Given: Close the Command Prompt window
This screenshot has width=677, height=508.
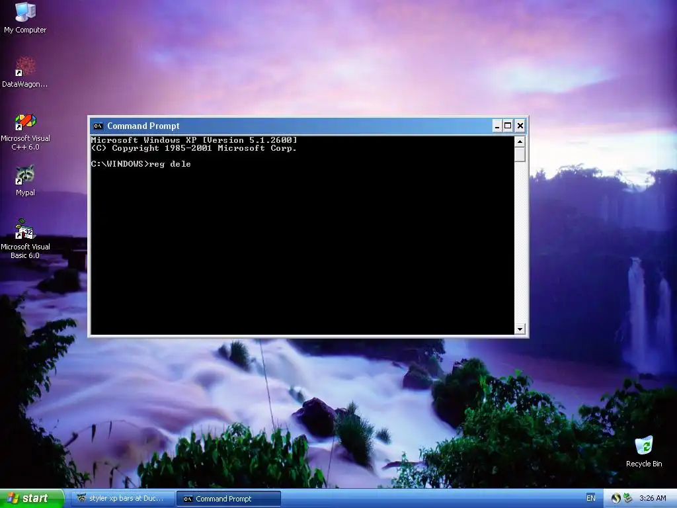Looking at the screenshot, I should pyautogui.click(x=520, y=126).
